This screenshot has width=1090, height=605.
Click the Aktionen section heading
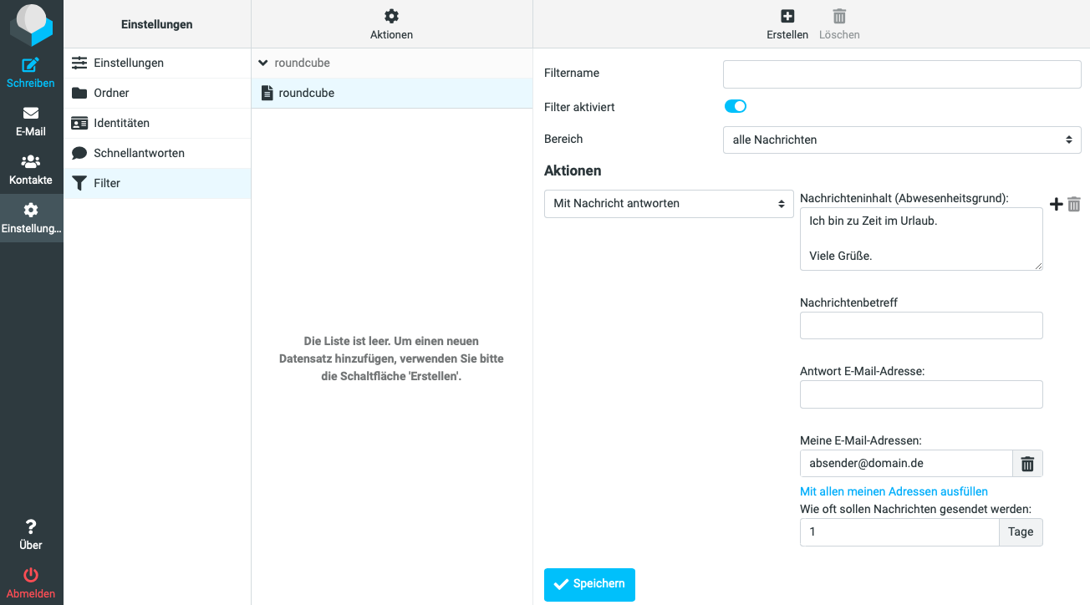point(573,170)
